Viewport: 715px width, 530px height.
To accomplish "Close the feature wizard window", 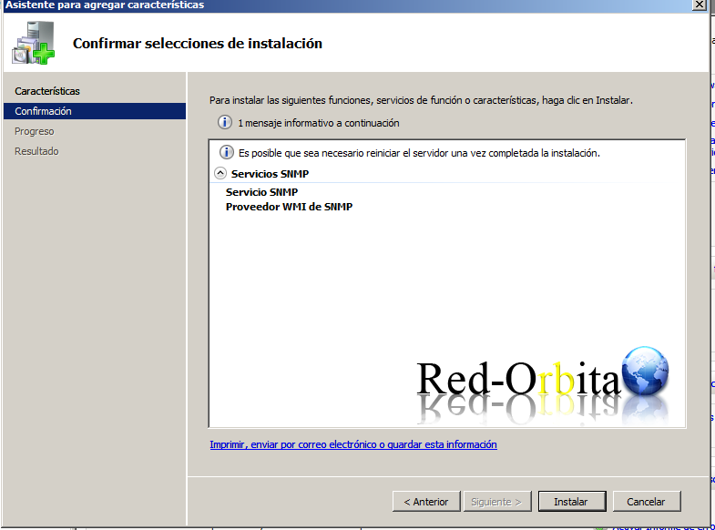I will click(x=699, y=5).
